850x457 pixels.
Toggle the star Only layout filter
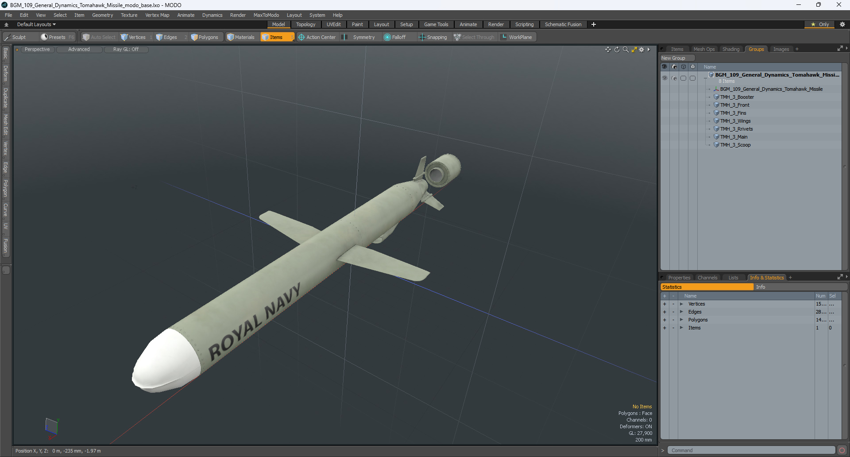820,24
